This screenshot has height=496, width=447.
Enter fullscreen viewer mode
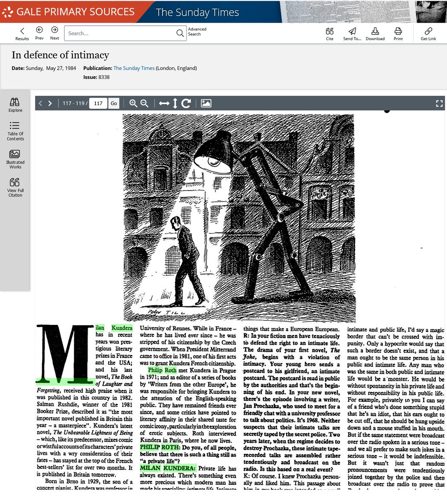click(x=439, y=103)
